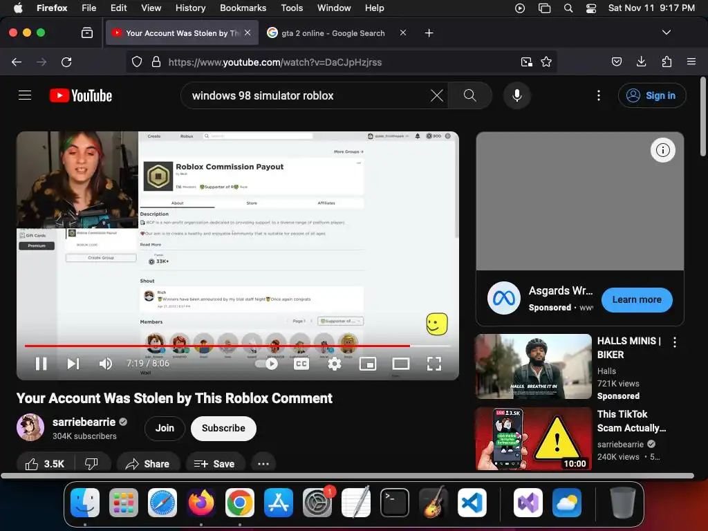This screenshot has height=531, width=708.
Task: Open the Firefox View button
Action: pos(87,32)
